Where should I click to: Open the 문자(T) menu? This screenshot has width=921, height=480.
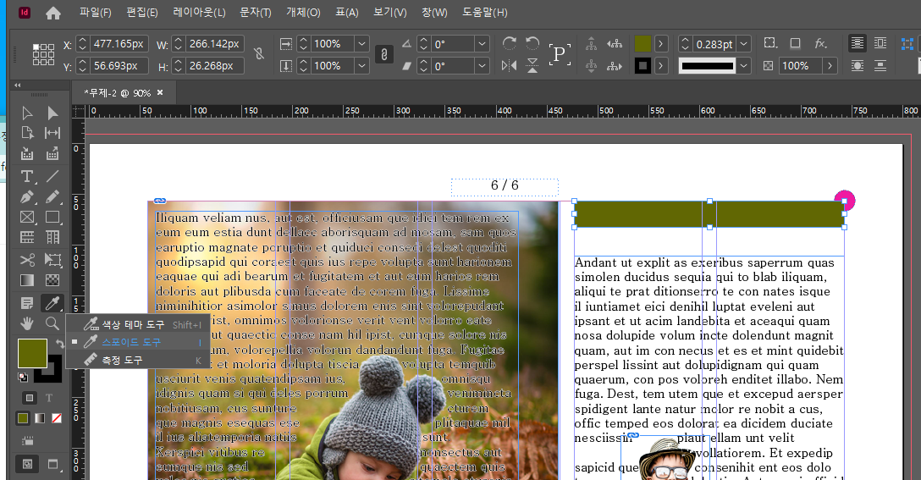coord(256,13)
